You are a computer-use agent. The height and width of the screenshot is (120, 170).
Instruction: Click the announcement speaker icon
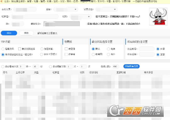coord(2,1)
